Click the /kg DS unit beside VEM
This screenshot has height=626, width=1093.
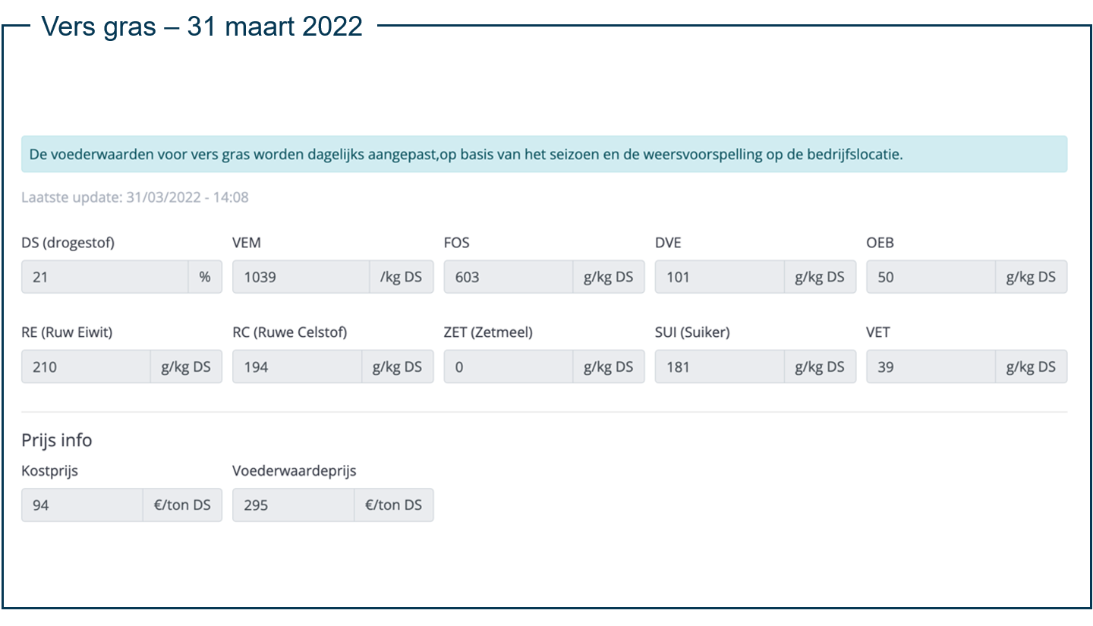point(401,277)
